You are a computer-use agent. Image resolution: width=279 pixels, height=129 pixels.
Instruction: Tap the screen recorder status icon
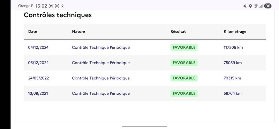(x=51, y=6)
